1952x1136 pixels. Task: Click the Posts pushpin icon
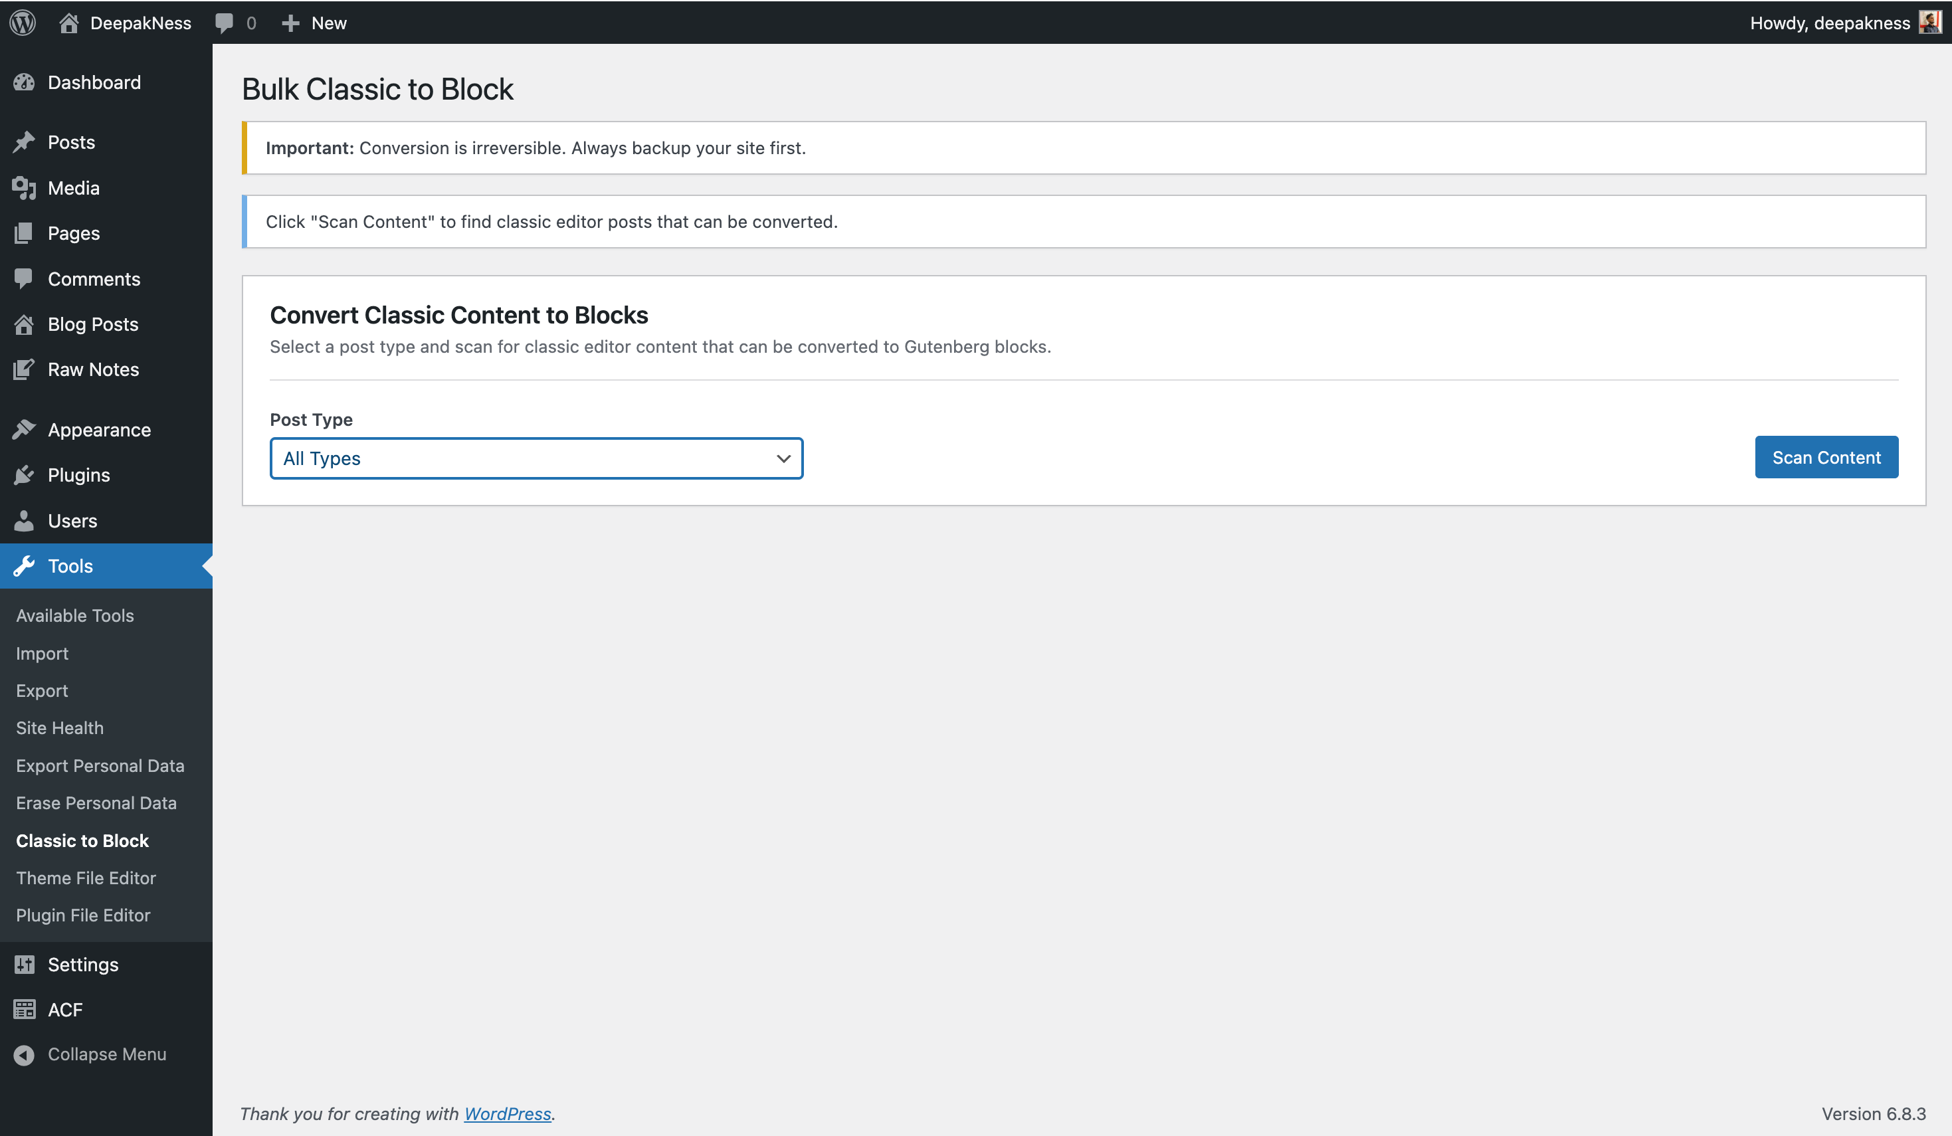(24, 142)
